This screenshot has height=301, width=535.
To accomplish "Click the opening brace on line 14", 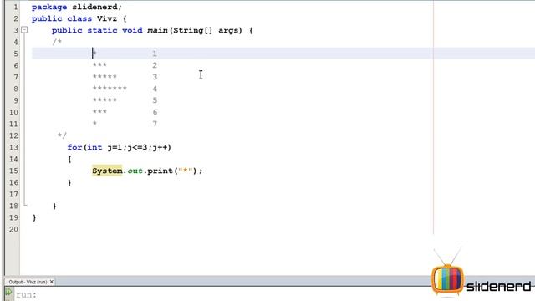I will coord(69,159).
